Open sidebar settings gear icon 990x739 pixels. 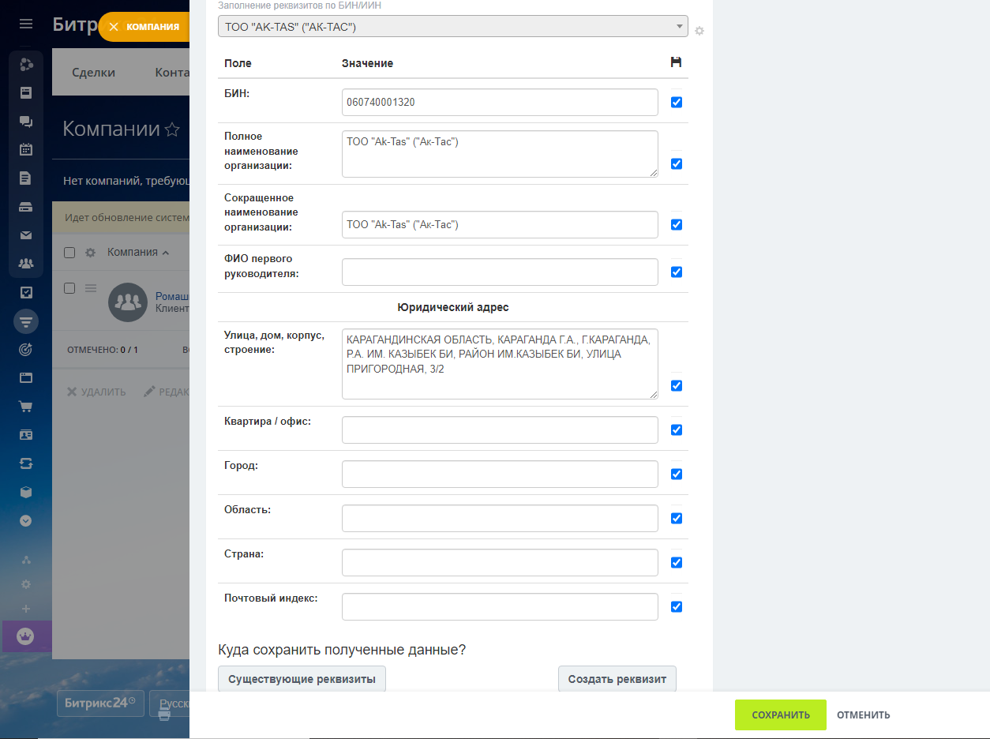tap(26, 584)
